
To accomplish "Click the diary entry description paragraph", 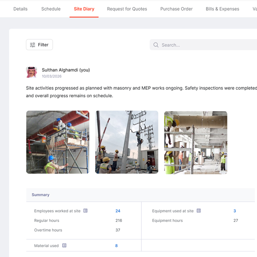I will point(141,92).
